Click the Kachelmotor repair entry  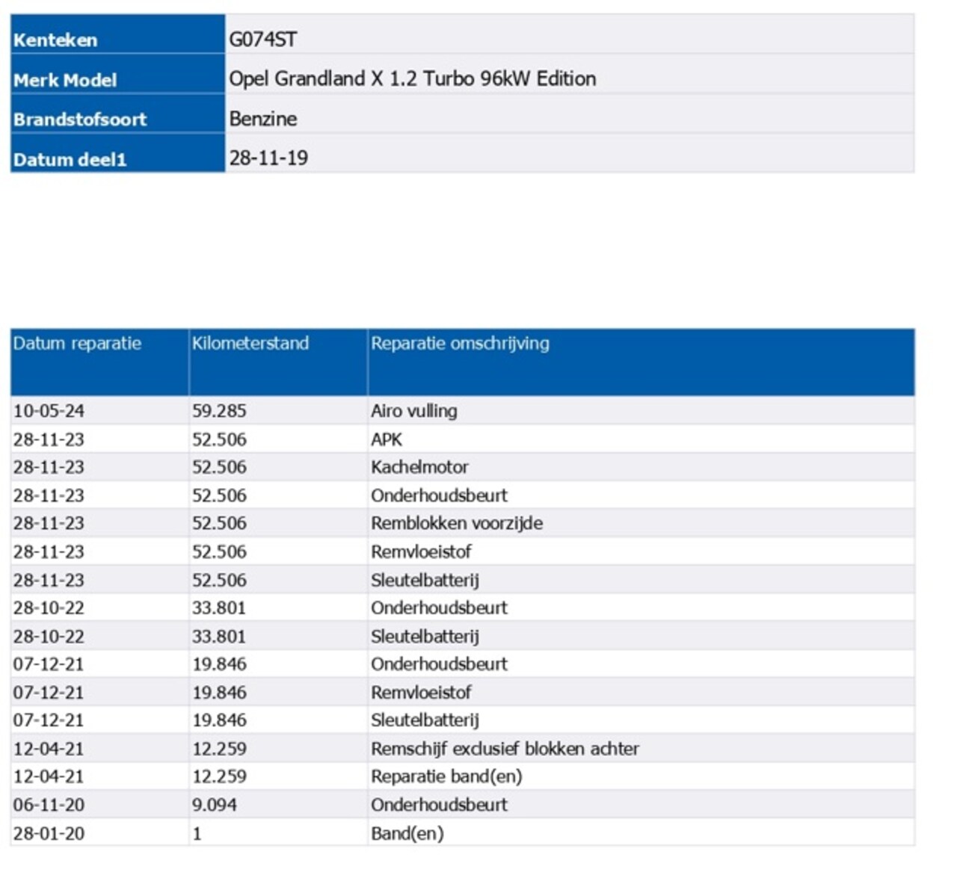[419, 468]
